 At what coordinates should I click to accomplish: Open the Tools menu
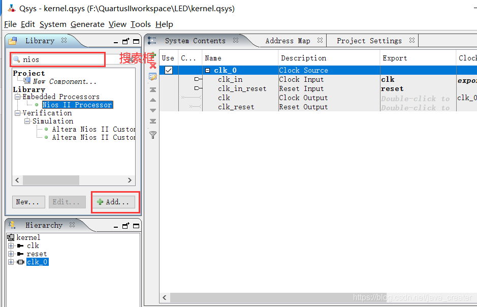pyautogui.click(x=141, y=24)
